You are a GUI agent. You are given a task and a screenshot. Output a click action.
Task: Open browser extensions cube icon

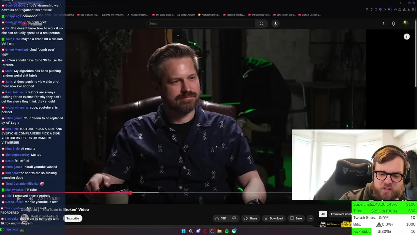pyautogui.click(x=400, y=9)
